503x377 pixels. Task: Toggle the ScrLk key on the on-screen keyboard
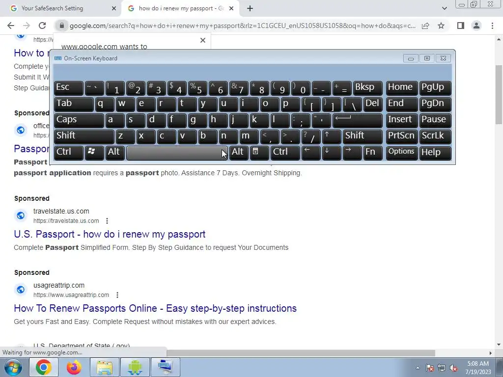click(435, 136)
